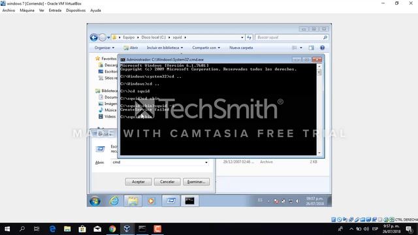Open the Windows 7 Start orb
The width and height of the screenshot is (418, 235).
tap(95, 201)
